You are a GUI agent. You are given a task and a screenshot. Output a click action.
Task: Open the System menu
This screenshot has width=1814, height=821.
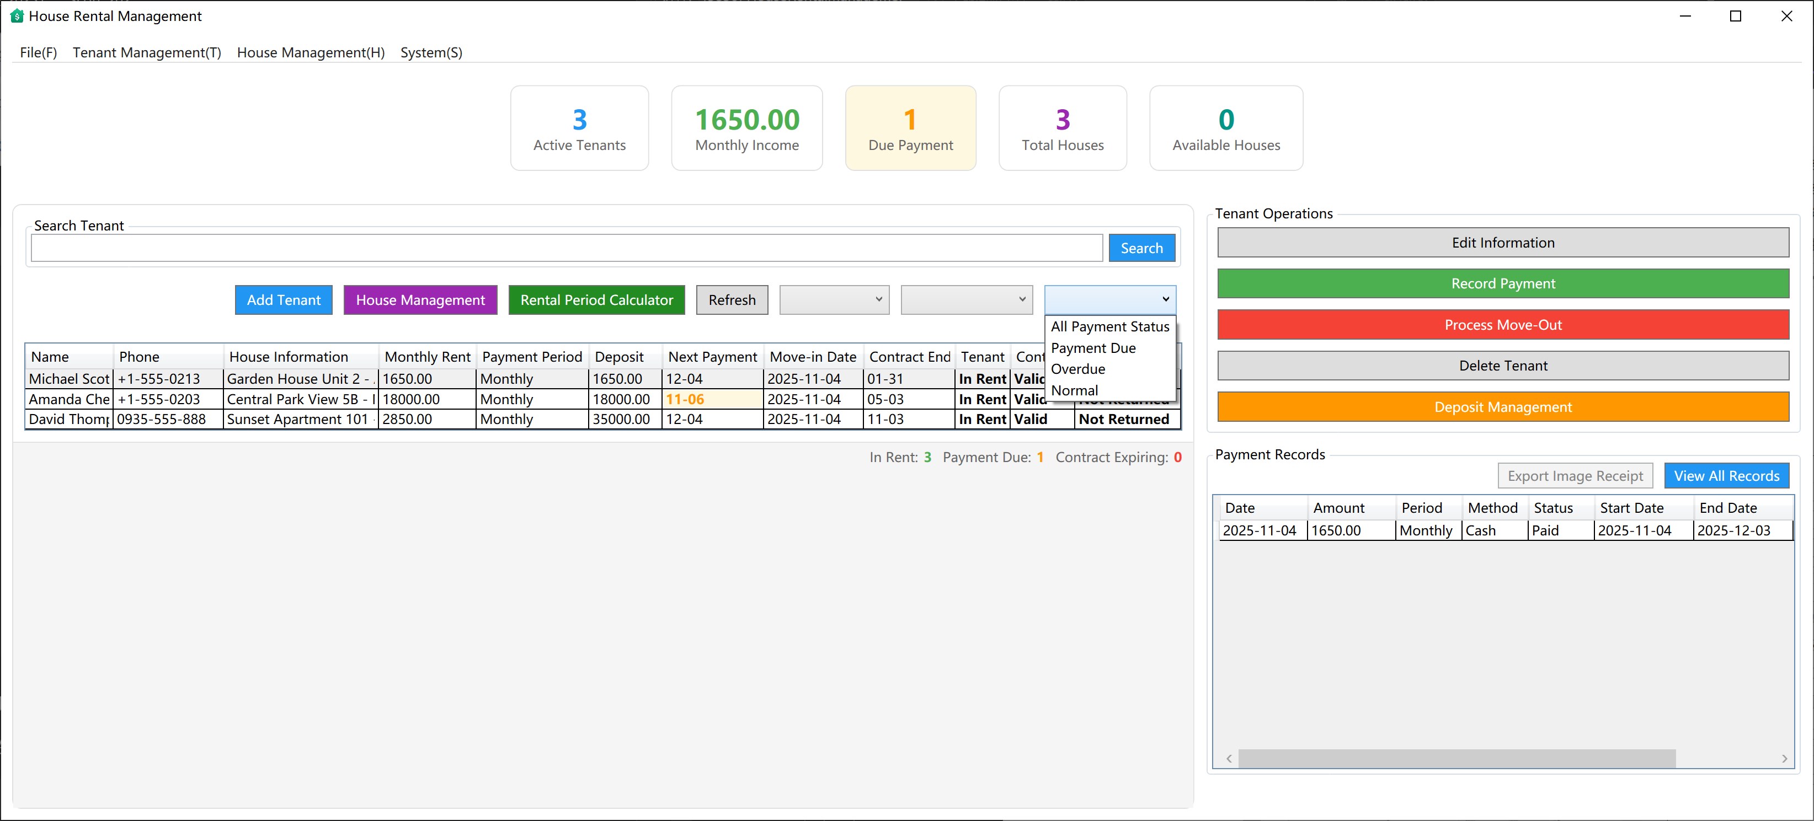point(431,52)
